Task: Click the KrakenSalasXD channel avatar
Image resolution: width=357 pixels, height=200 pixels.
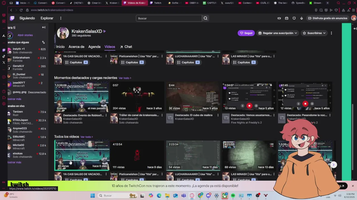Action: pyautogui.click(x=63, y=33)
